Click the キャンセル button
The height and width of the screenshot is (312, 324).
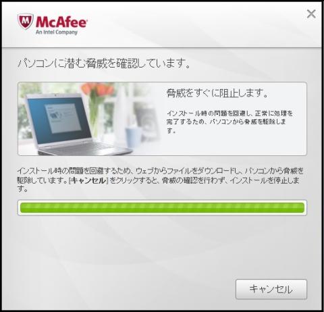(271, 289)
